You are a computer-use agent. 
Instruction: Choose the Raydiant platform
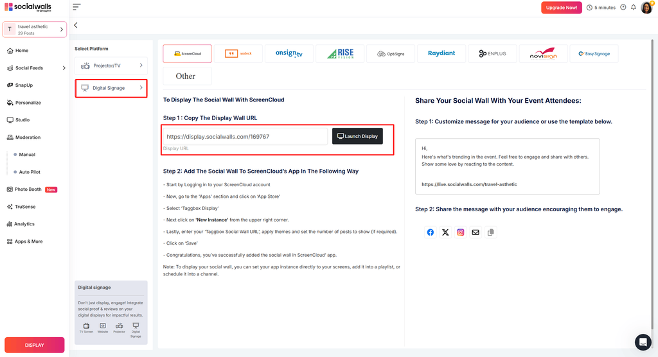(441, 54)
